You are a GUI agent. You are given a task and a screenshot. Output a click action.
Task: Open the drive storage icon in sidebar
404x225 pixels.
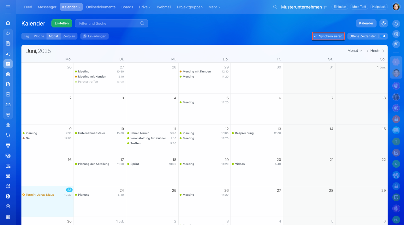8,105
